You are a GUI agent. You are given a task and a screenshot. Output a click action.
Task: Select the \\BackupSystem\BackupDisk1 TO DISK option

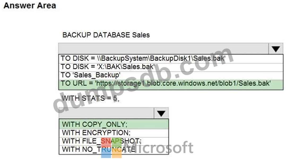tap(143, 58)
